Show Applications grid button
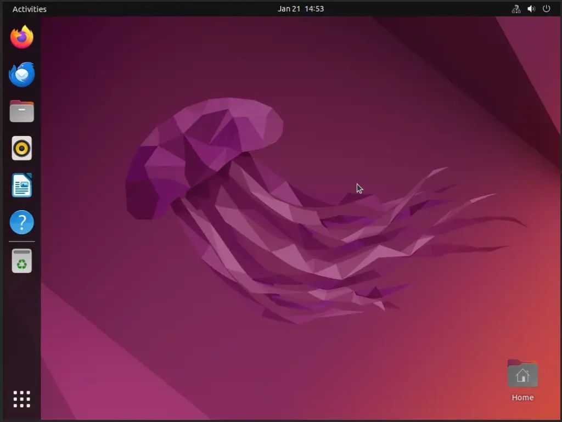The height and width of the screenshot is (422, 562). click(22, 399)
